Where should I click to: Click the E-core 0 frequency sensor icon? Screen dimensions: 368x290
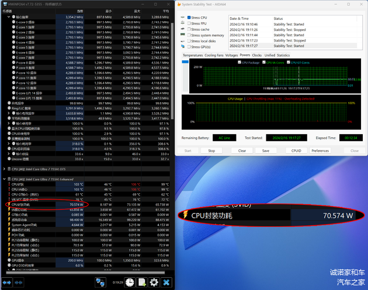point(14,22)
